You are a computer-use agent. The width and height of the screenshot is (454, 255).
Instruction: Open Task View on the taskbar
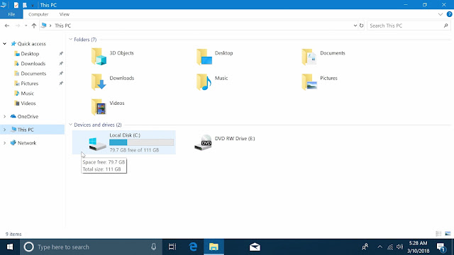[x=172, y=247]
